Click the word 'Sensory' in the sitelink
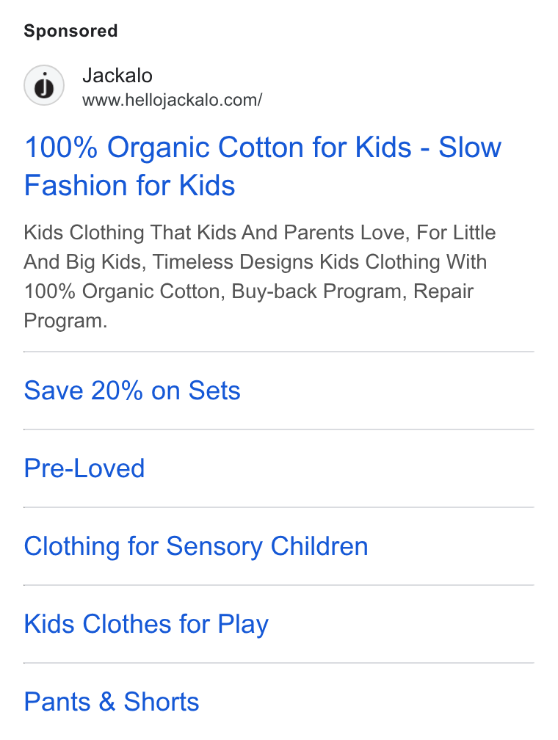This screenshot has width=558, height=740. click(214, 547)
